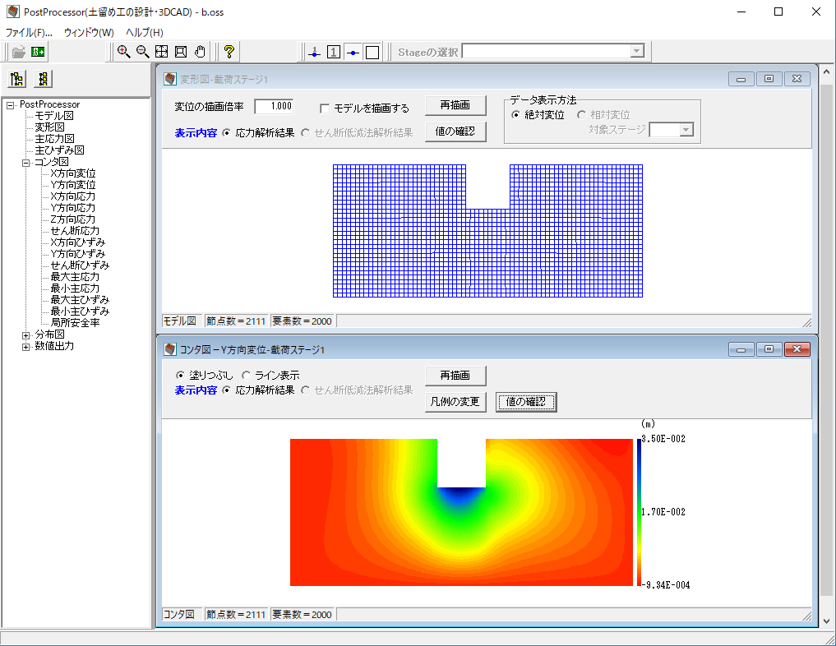Click legend value 1.70E-002
Image resolution: width=836 pixels, height=646 pixels.
click(663, 512)
